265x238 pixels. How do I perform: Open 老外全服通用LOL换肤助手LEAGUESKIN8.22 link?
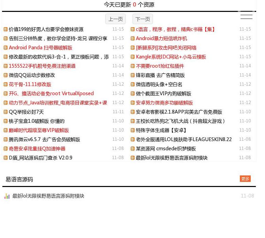click(184, 139)
